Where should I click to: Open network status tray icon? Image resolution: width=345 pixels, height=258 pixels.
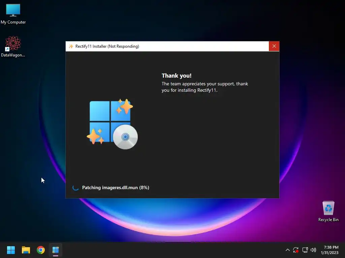click(305, 250)
